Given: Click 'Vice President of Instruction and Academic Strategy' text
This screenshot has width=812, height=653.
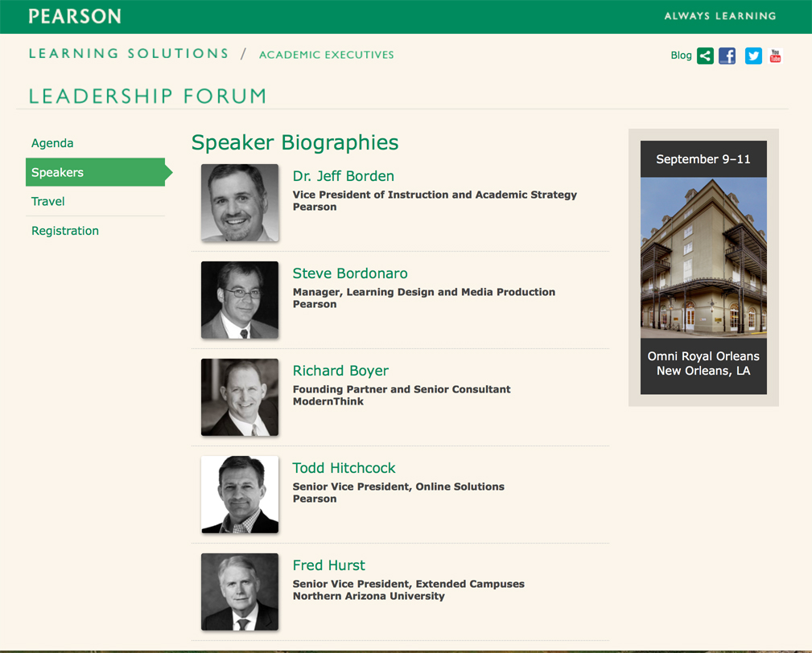Looking at the screenshot, I should point(435,195).
